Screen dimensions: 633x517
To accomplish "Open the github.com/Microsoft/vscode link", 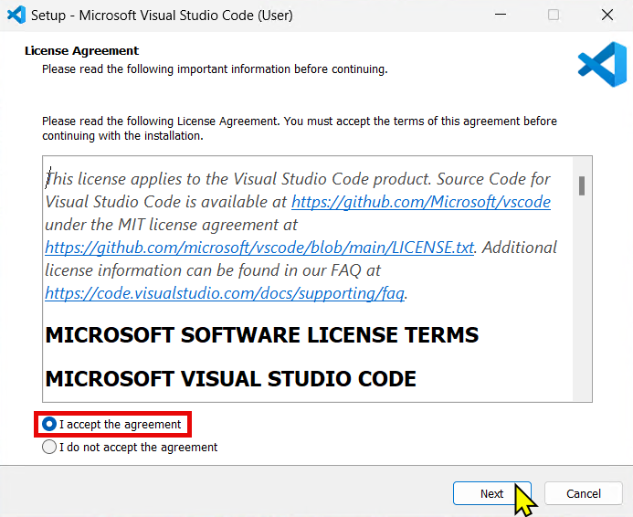I will pos(420,202).
